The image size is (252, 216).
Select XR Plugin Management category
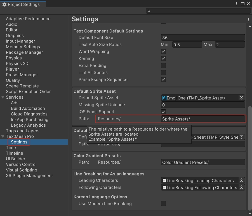coord(29,176)
